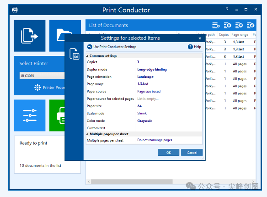Click the Printer Properties gear icon
The width and height of the screenshot is (267, 197).
(x=37, y=88)
